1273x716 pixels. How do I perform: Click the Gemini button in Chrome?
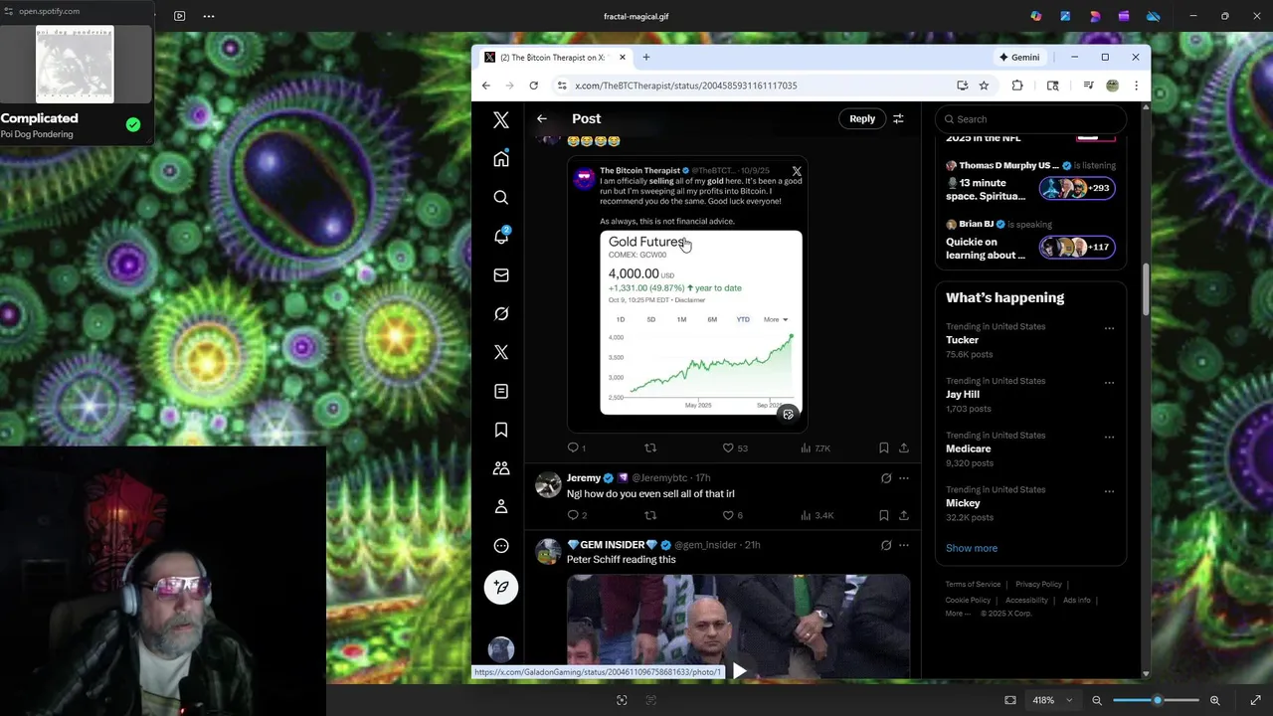click(x=1019, y=58)
